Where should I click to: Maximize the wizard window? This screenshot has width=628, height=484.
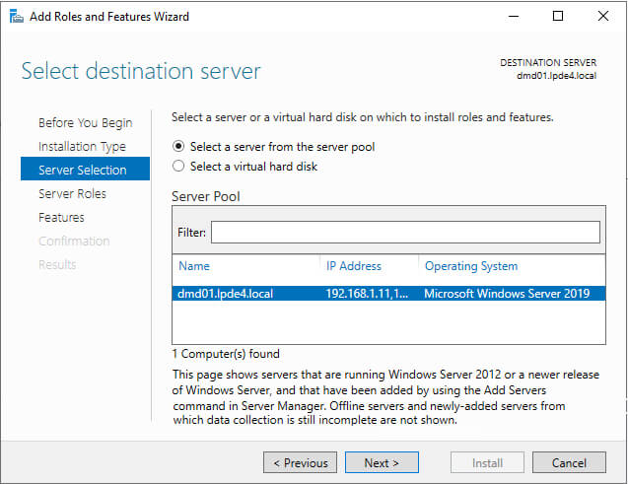(558, 16)
